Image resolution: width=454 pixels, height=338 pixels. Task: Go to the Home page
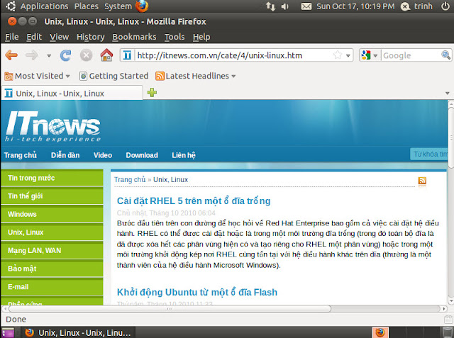coord(106,55)
